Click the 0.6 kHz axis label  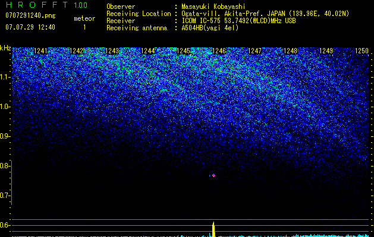[x=5, y=225]
